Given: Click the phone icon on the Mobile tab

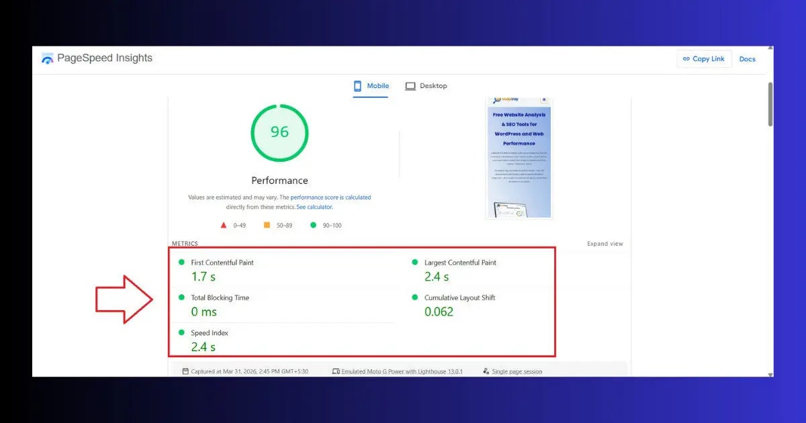Looking at the screenshot, I should (356, 86).
